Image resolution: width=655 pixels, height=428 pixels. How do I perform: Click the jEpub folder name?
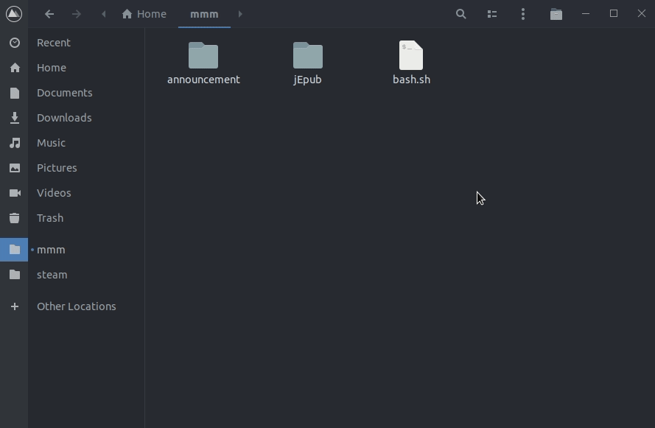pyautogui.click(x=307, y=80)
